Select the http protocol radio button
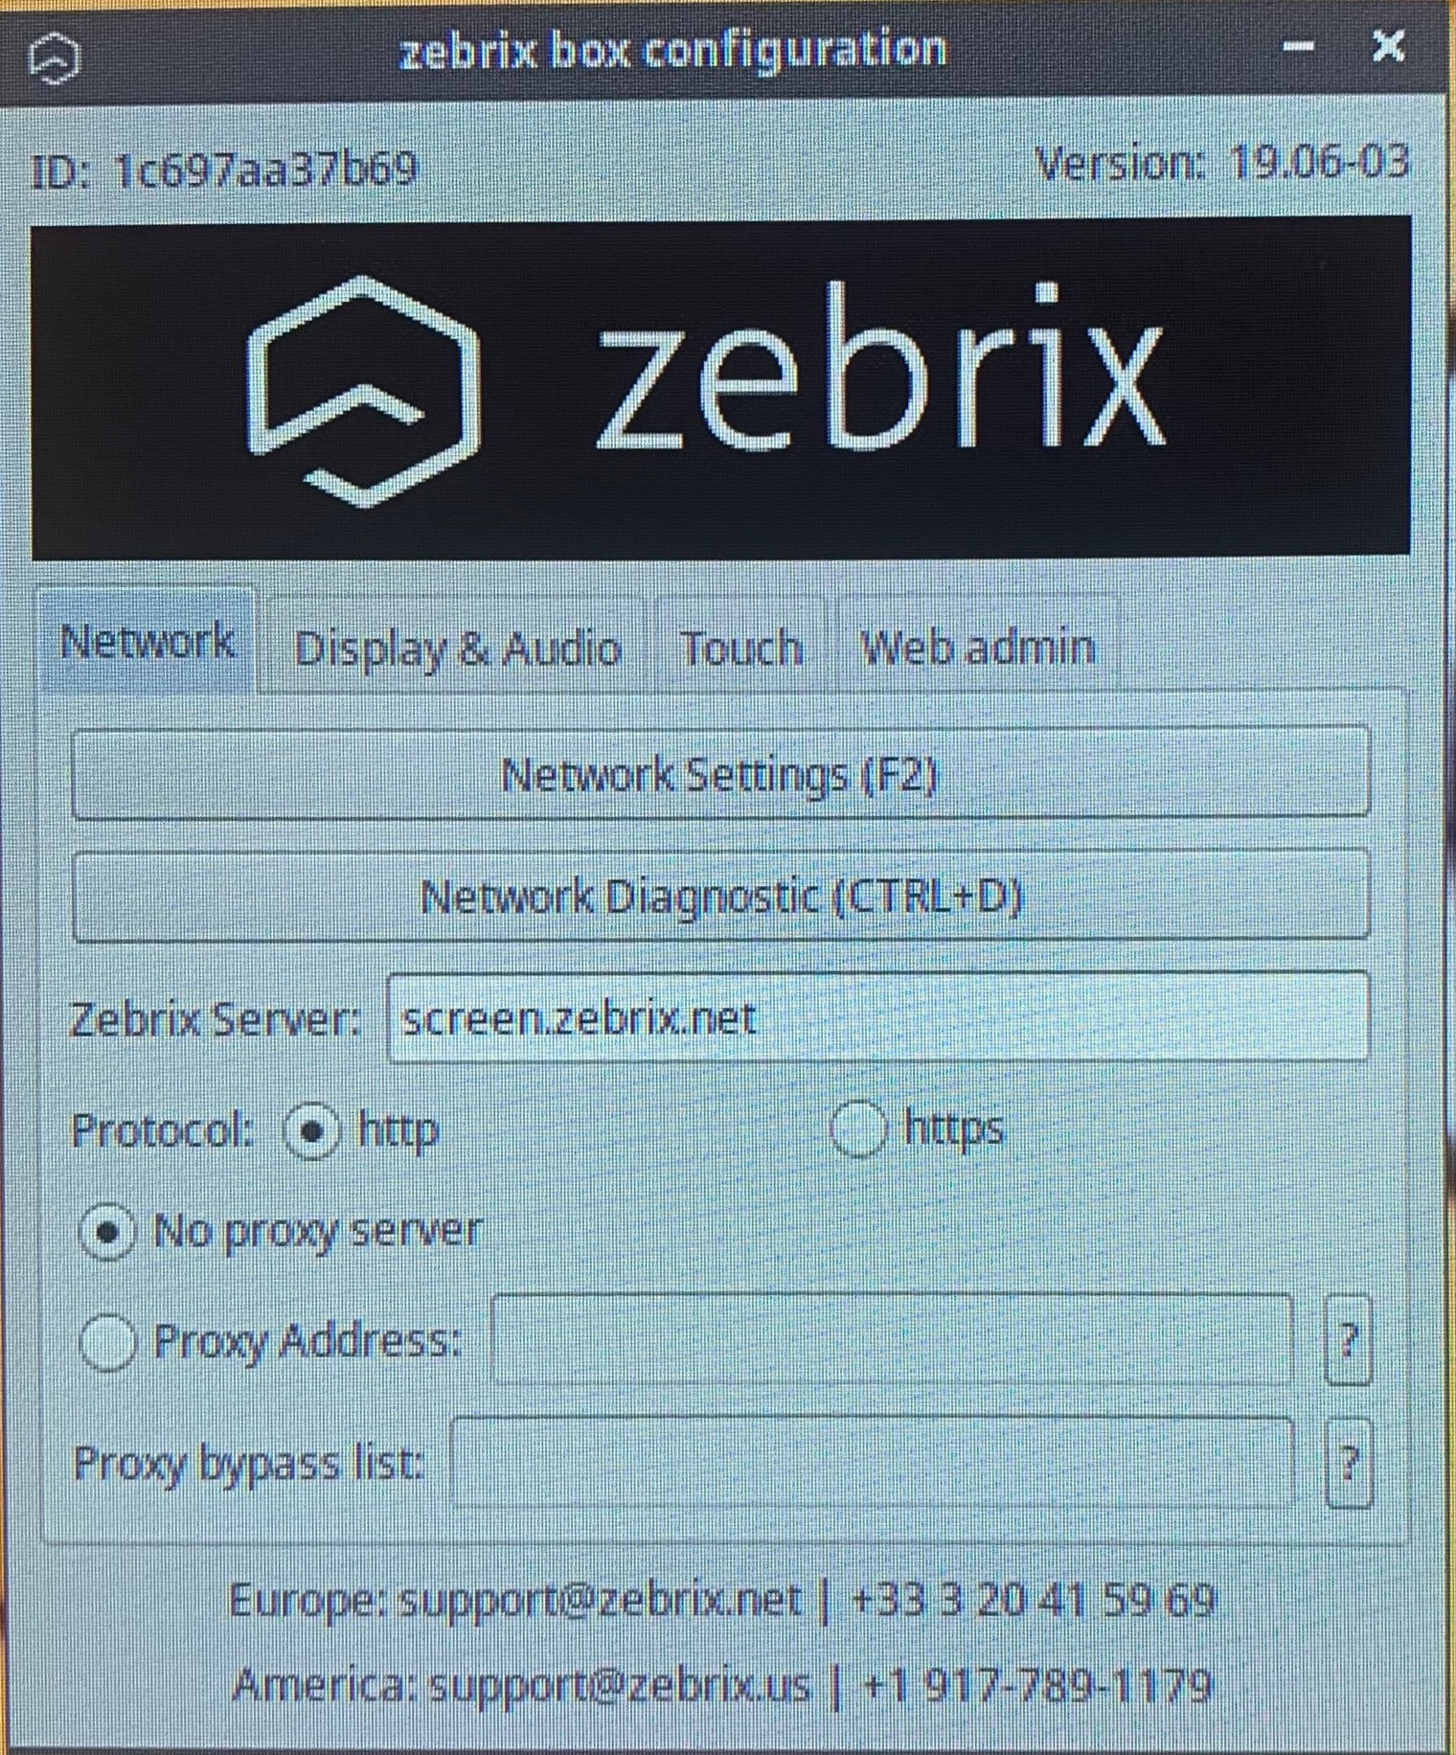 311,1130
